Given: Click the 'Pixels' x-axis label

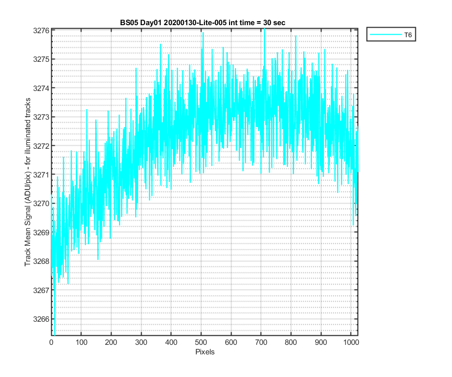Looking at the screenshot, I should tap(205, 352).
